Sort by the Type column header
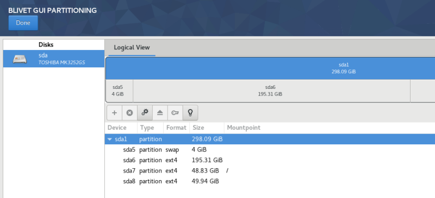Image resolution: width=435 pixels, height=198 pixels. click(x=151, y=127)
